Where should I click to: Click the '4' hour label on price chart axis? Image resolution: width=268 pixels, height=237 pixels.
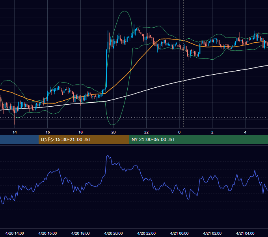tap(245, 132)
